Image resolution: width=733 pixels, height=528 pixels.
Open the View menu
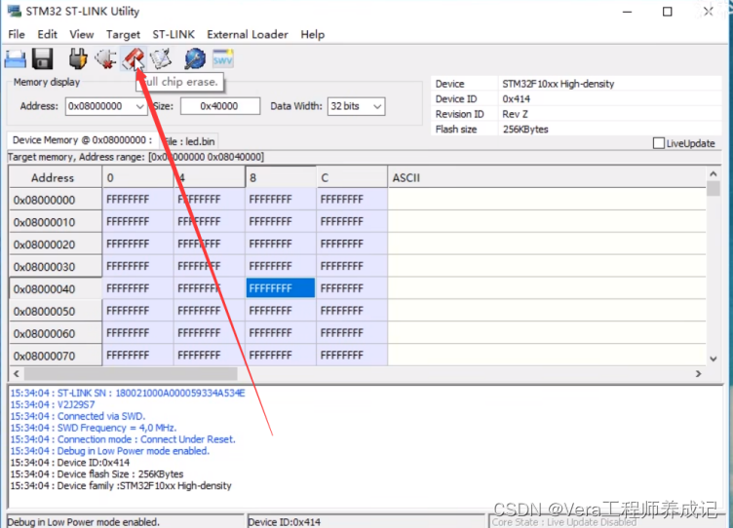click(x=81, y=34)
